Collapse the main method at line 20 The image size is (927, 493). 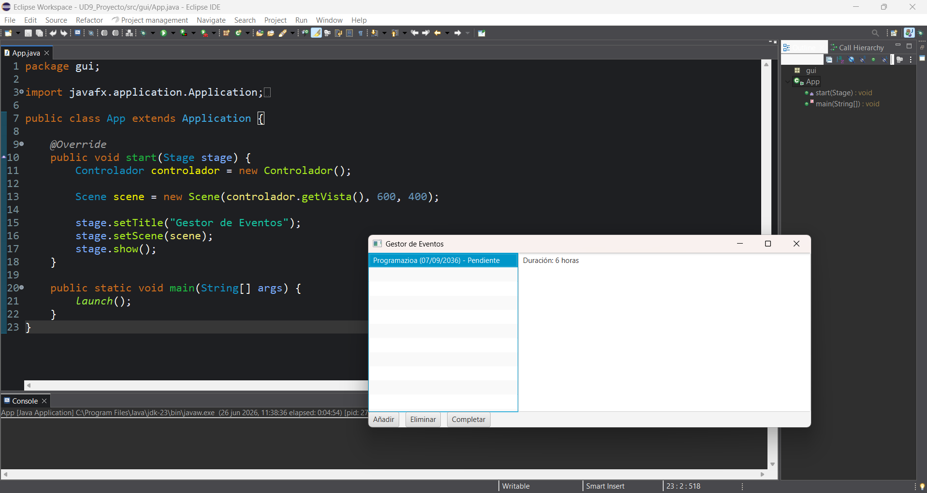21,288
